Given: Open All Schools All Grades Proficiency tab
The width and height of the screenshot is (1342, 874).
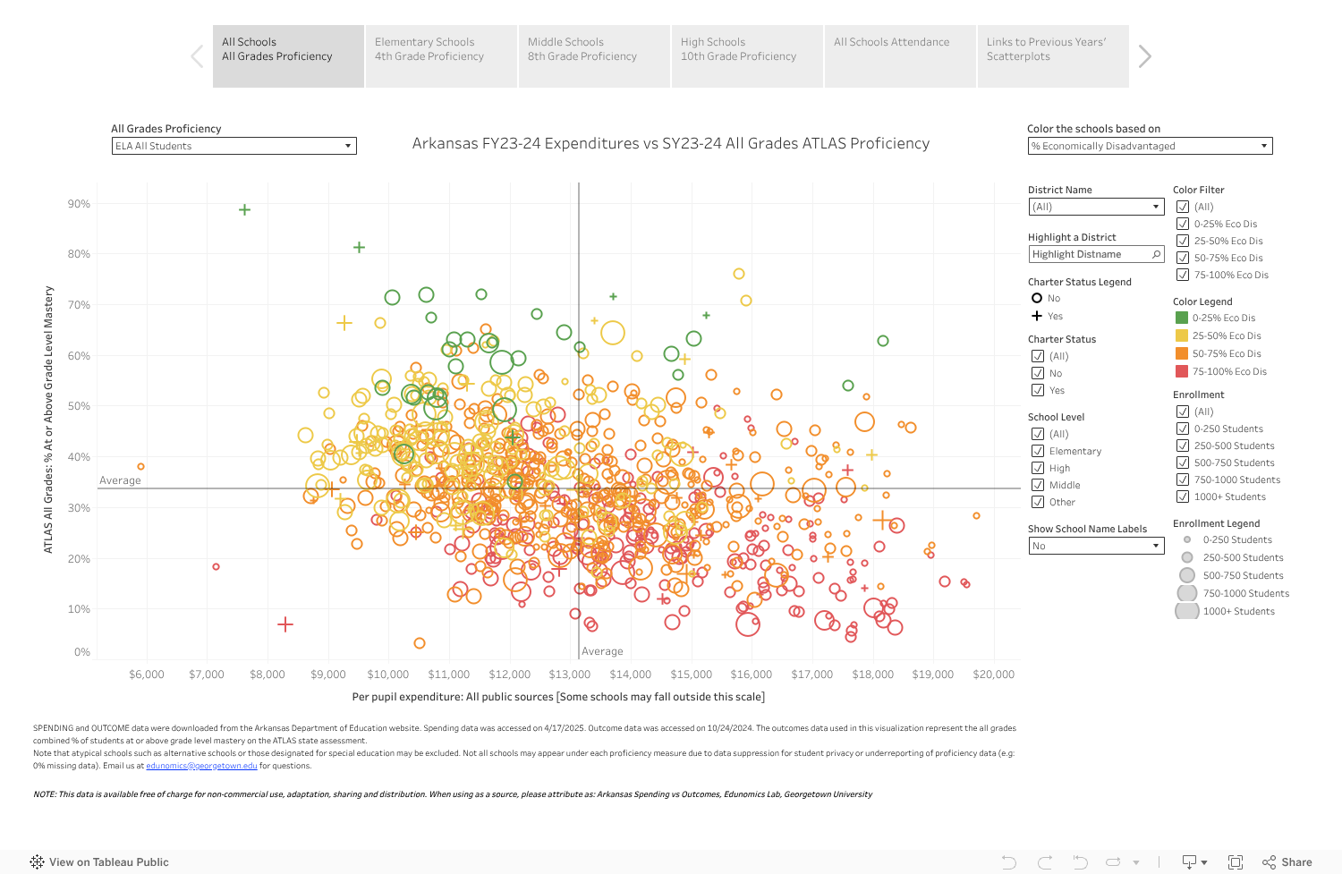Looking at the screenshot, I should tap(288, 56).
